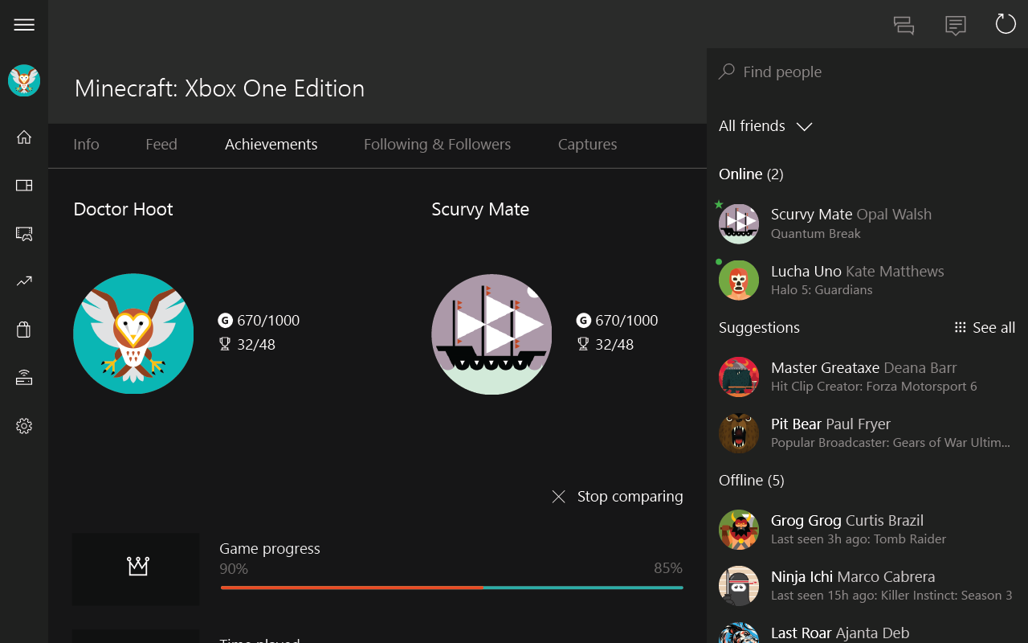Open the navigation hamburger menu
The width and height of the screenshot is (1028, 643).
(x=23, y=24)
